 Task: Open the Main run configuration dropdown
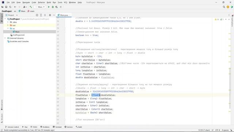tap(40, 7)
